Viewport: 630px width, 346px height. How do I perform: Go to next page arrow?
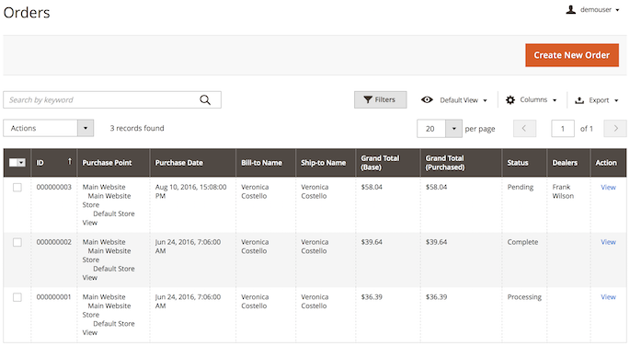point(615,129)
